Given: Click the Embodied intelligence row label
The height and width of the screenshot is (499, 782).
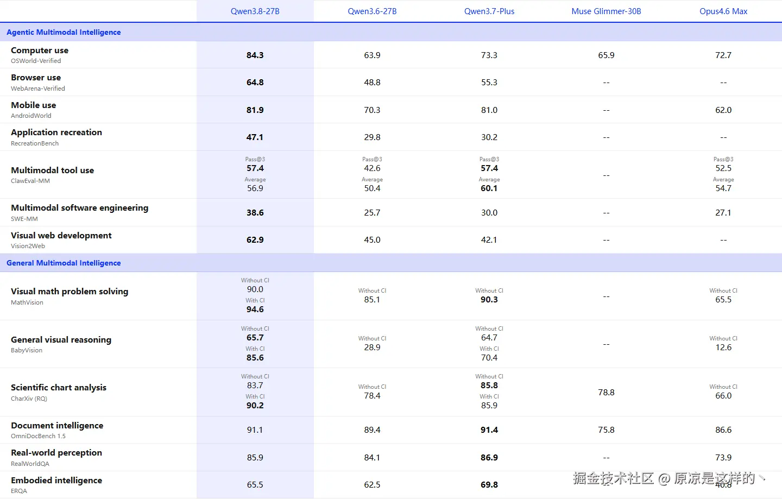Looking at the screenshot, I should (x=56, y=481).
